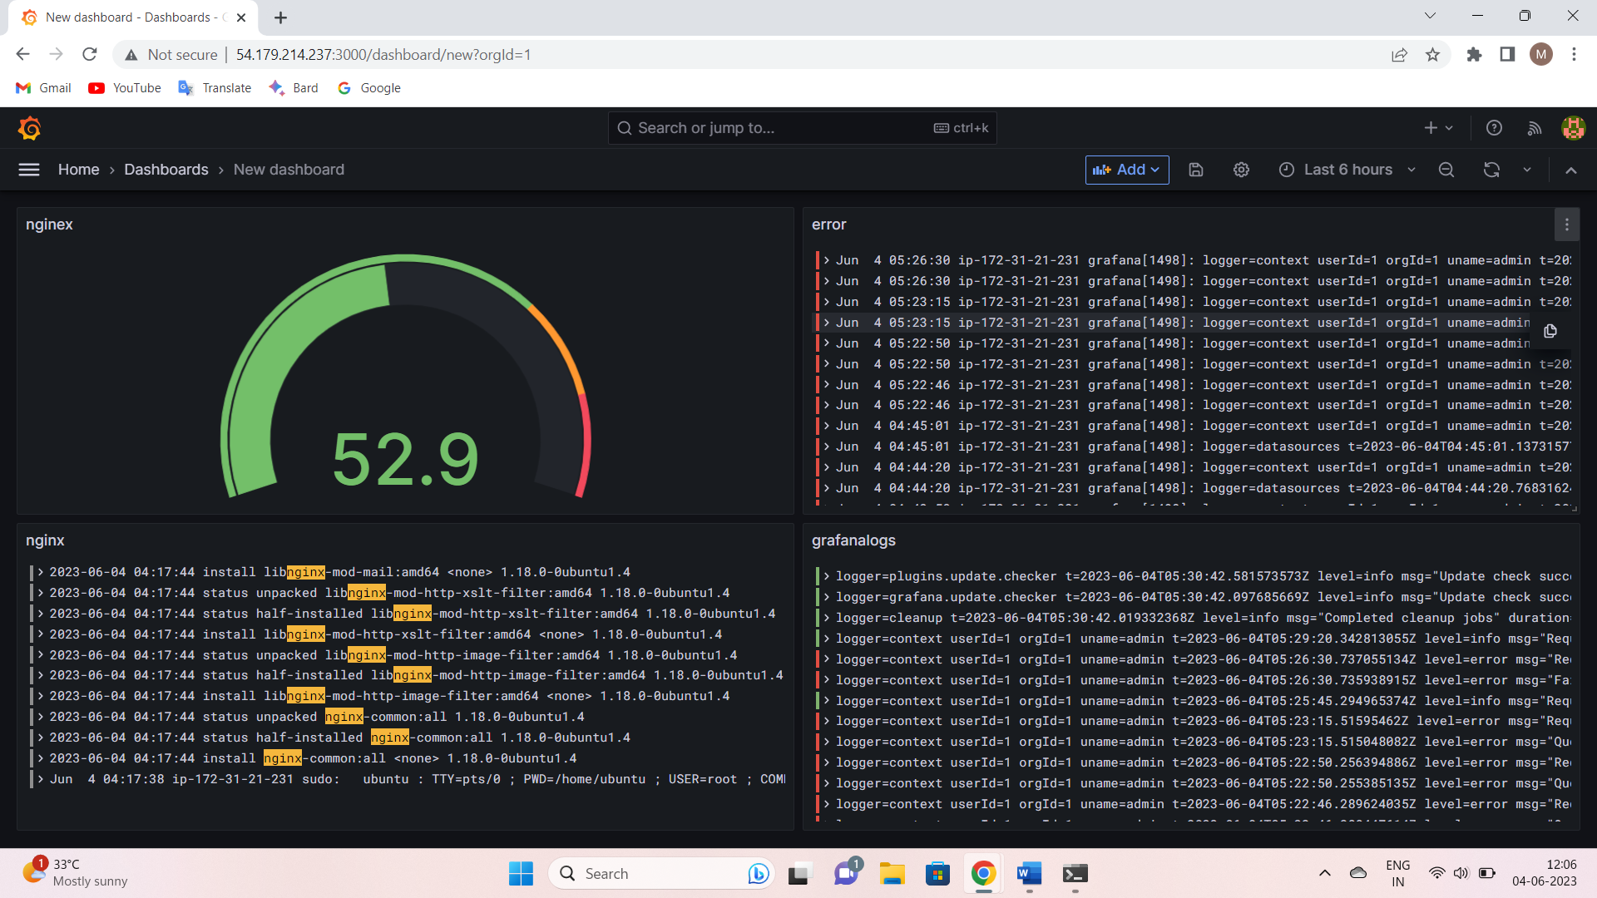Image resolution: width=1597 pixels, height=898 pixels.
Task: Open your user profile avatar
Action: coord(1573,127)
